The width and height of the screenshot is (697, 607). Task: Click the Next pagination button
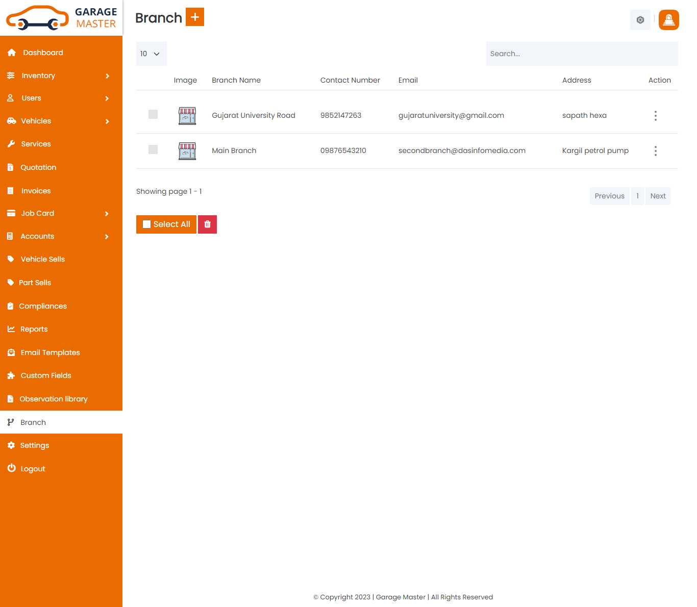click(x=658, y=196)
